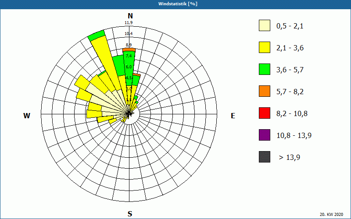Click the green tip of the longest wind bar
The image size is (351, 219).
(x=97, y=35)
